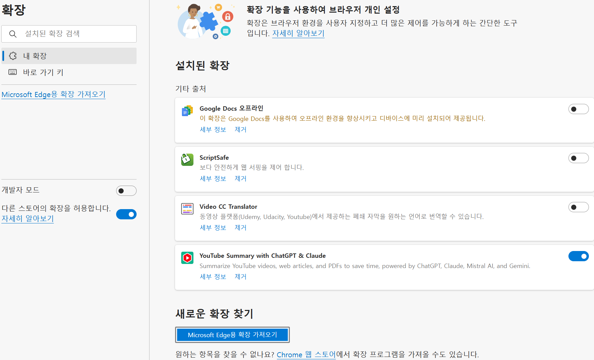Click the search magnifier icon
The image size is (594, 360).
pos(13,34)
